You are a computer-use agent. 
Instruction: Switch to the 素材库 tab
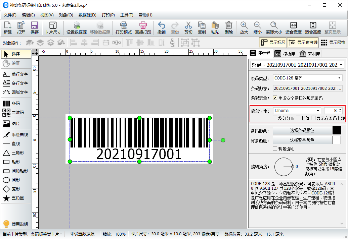310,54
